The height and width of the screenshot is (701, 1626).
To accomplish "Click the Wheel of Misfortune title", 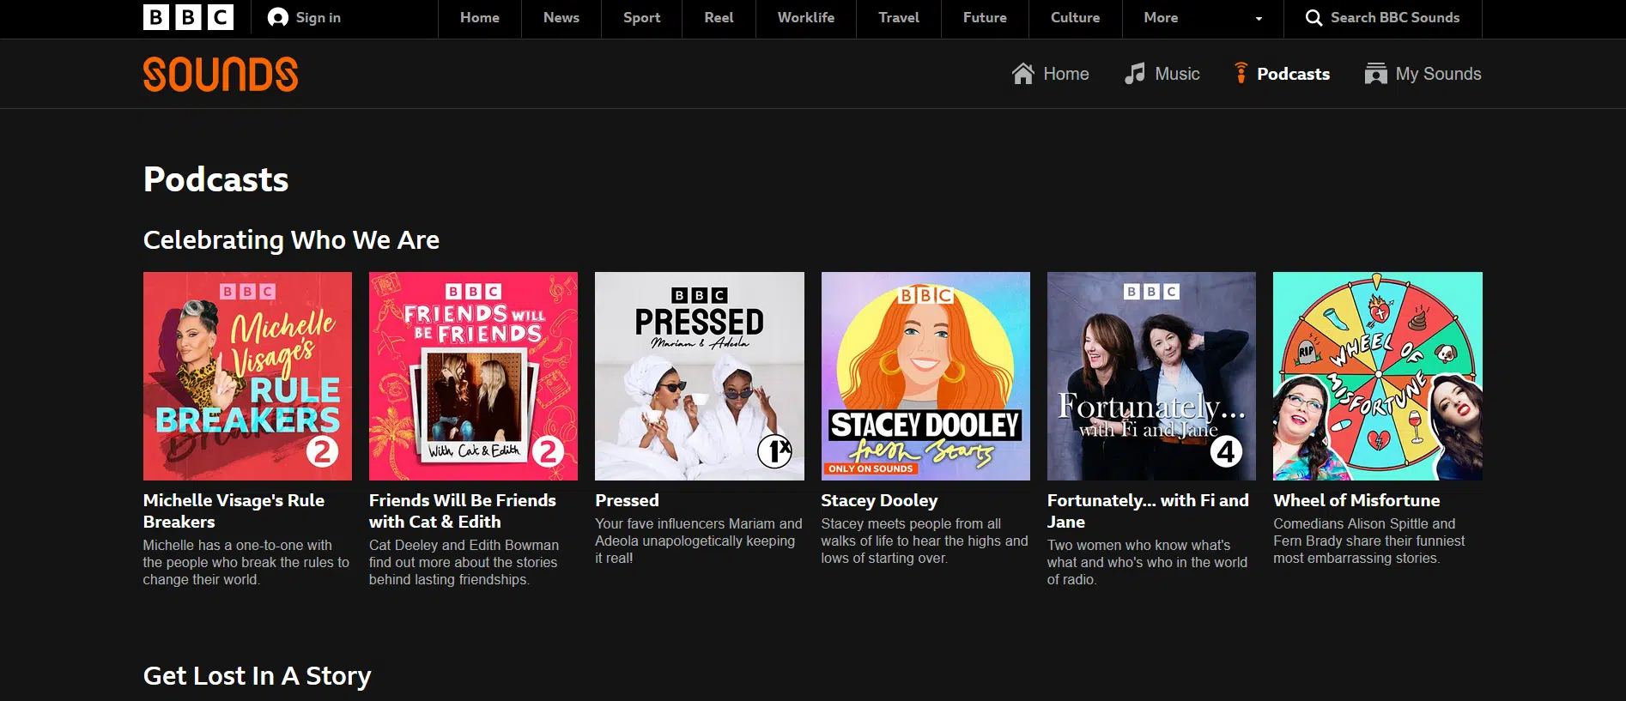I will pyautogui.click(x=1356, y=500).
